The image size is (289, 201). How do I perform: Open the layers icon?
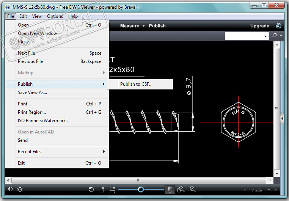pos(20,189)
